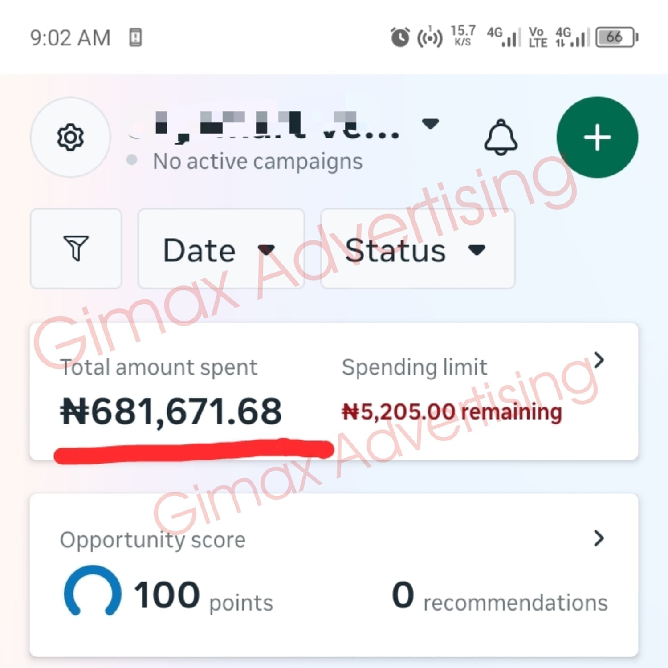Tap the 0 recommendations text
This screenshot has width=668, height=668.
pyautogui.click(x=500, y=597)
